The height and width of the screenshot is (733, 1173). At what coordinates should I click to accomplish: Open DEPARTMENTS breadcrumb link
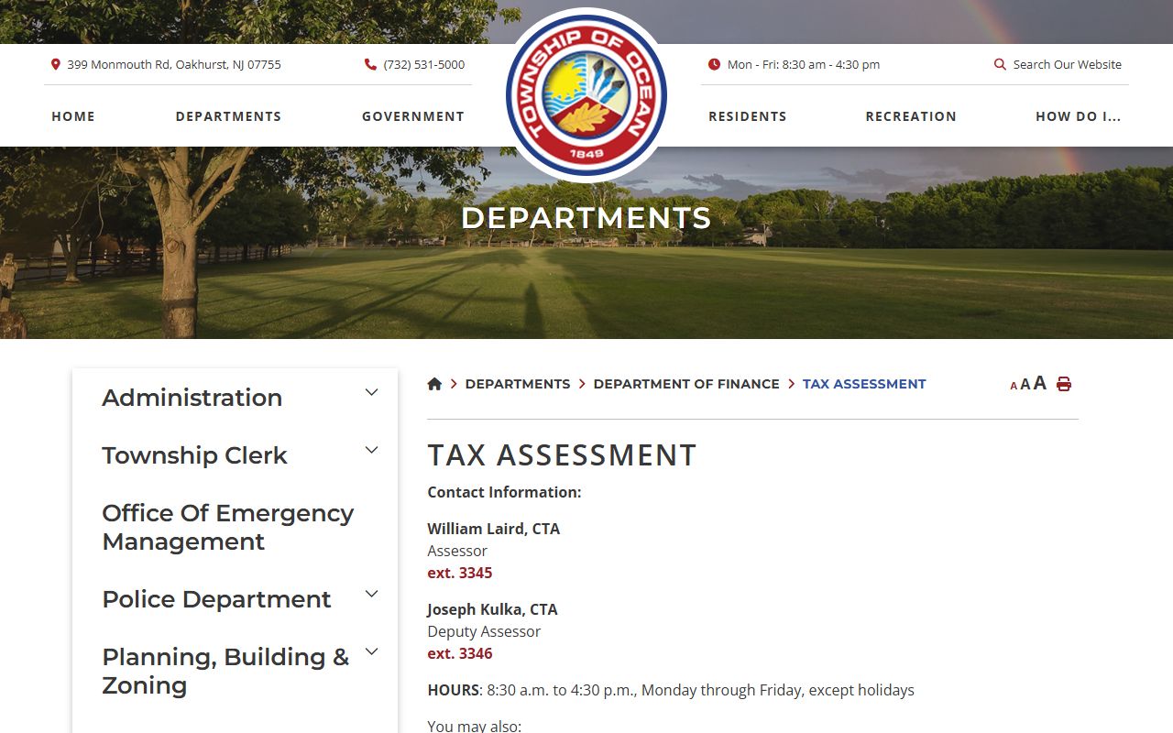click(x=518, y=384)
